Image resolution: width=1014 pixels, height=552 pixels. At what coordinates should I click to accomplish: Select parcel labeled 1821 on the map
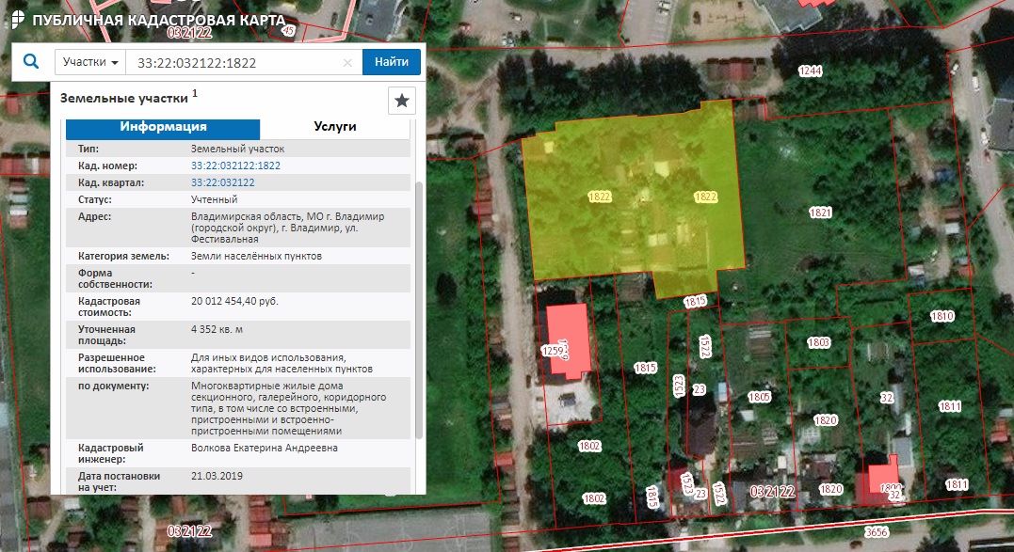pyautogui.click(x=820, y=213)
